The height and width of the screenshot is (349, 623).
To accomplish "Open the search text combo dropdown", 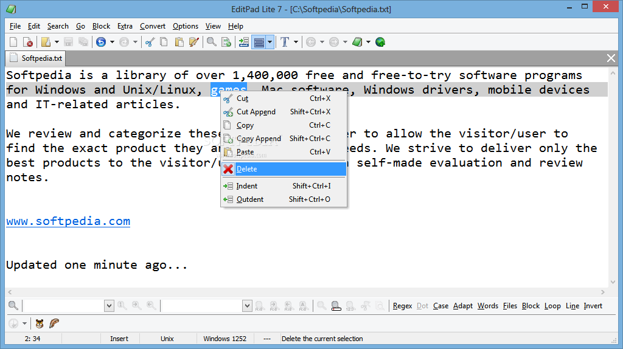I will point(110,306).
